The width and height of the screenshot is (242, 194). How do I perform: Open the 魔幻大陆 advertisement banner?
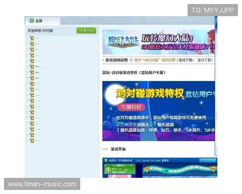pos(159,42)
